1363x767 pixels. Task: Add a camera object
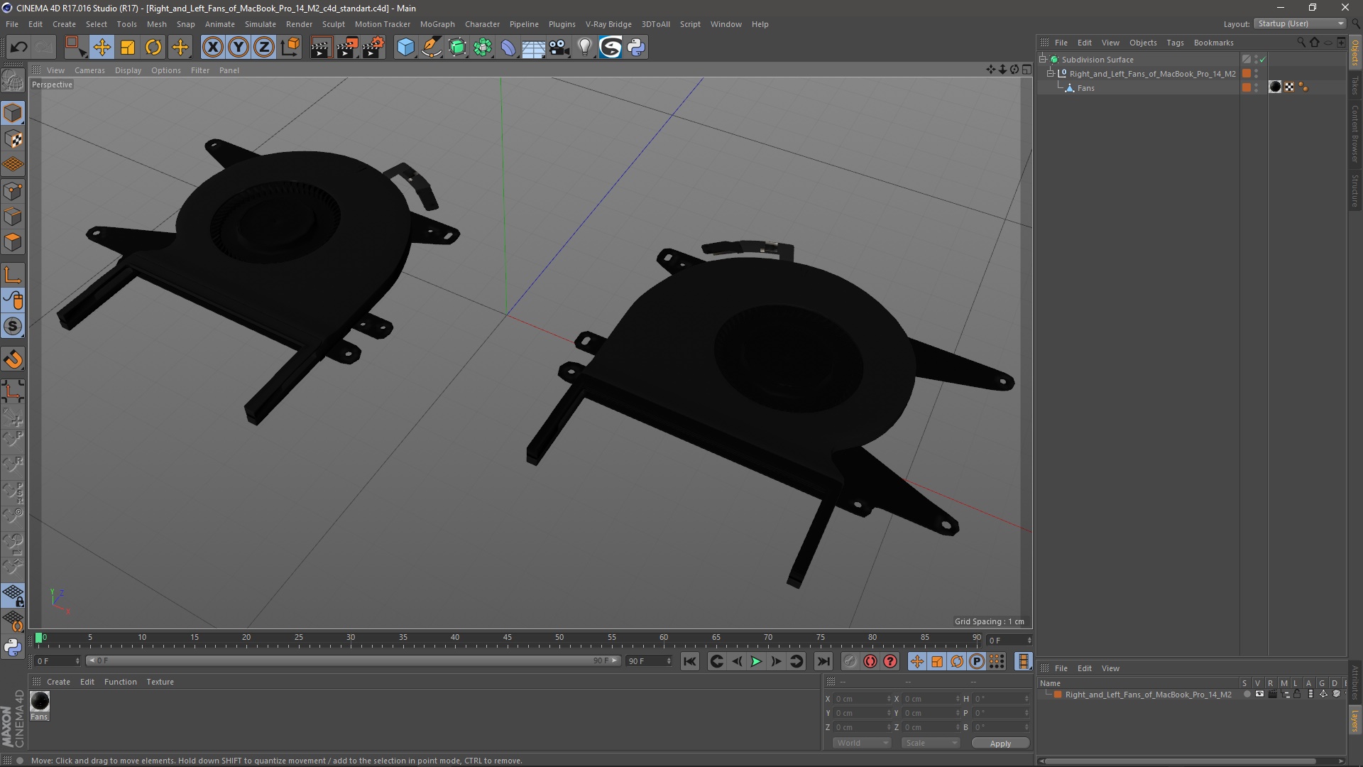point(559,48)
